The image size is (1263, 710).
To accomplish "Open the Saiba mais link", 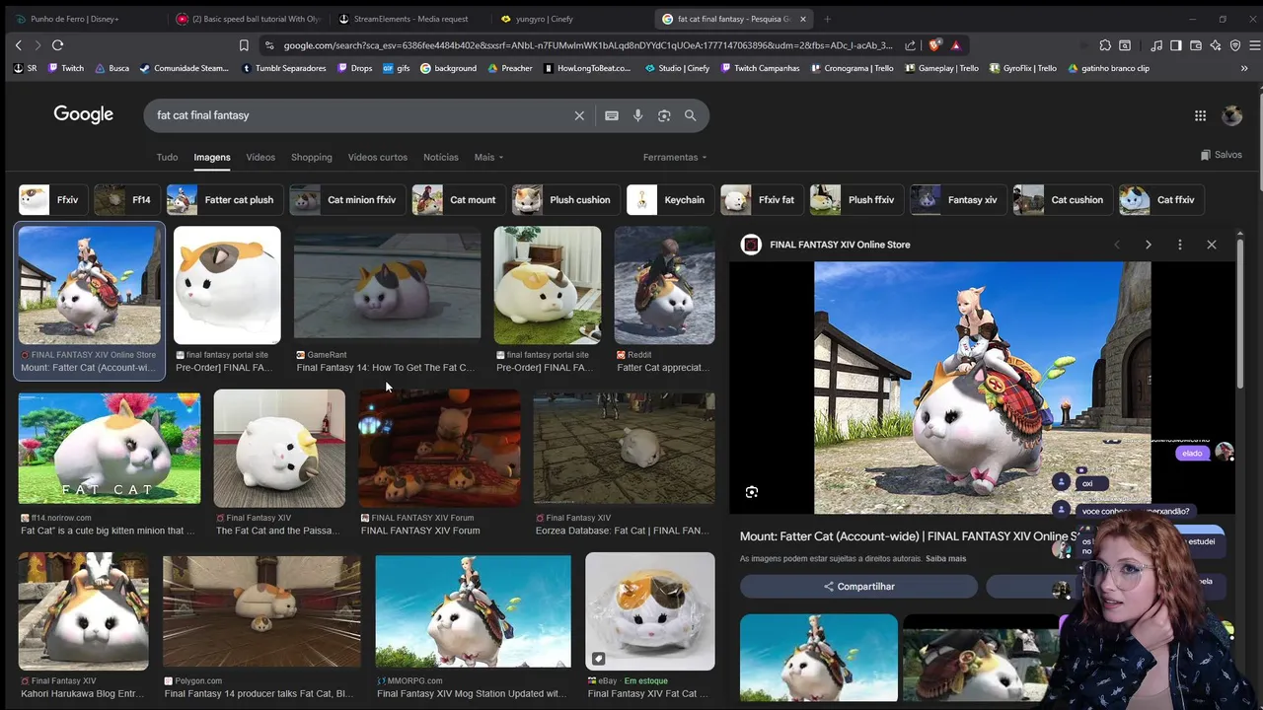I will [945, 559].
